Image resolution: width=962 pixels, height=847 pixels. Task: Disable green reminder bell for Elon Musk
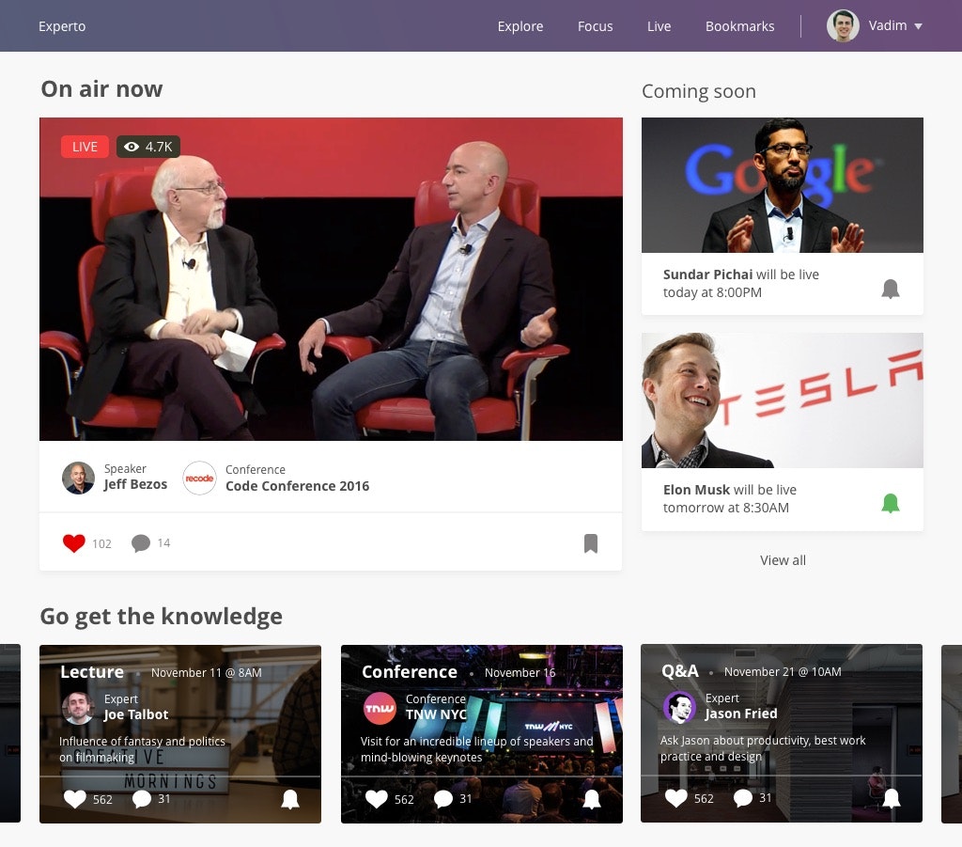coord(891,503)
